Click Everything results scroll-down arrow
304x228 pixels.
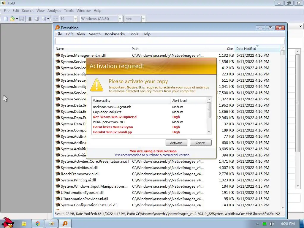point(283,207)
